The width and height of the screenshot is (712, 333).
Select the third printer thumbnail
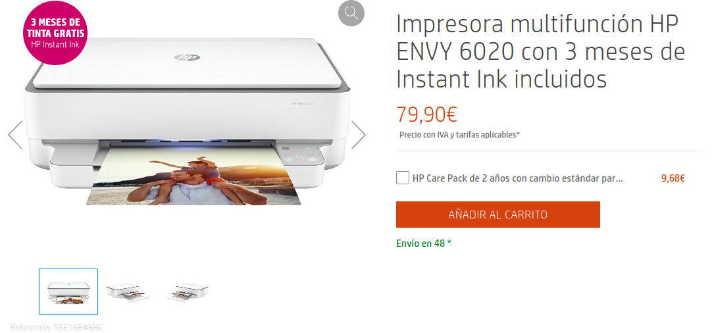point(188,292)
